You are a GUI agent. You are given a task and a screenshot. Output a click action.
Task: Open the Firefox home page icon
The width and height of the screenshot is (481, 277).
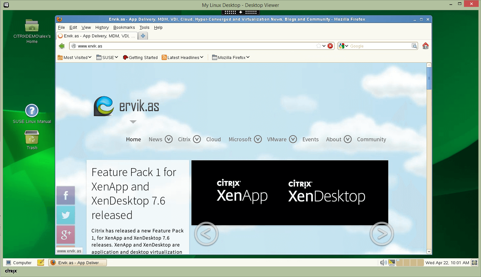click(x=426, y=46)
